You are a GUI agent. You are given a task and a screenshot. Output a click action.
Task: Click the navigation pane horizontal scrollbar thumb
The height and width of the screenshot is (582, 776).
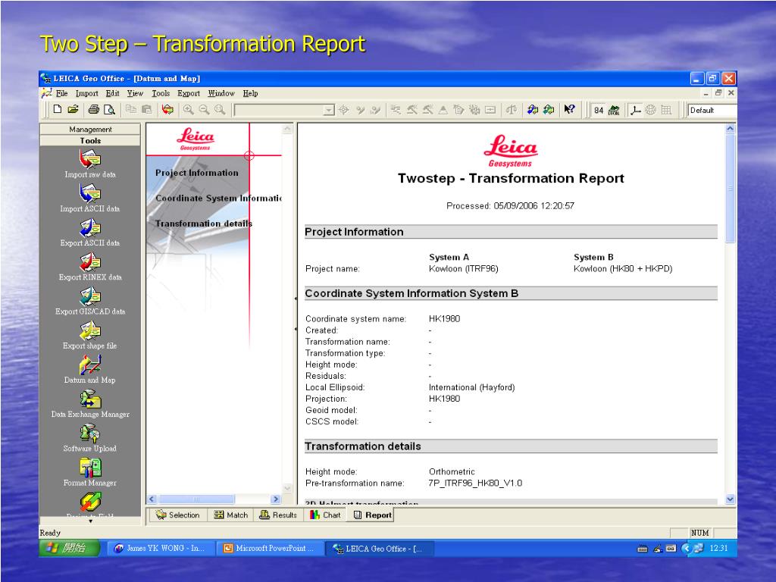[x=196, y=499]
